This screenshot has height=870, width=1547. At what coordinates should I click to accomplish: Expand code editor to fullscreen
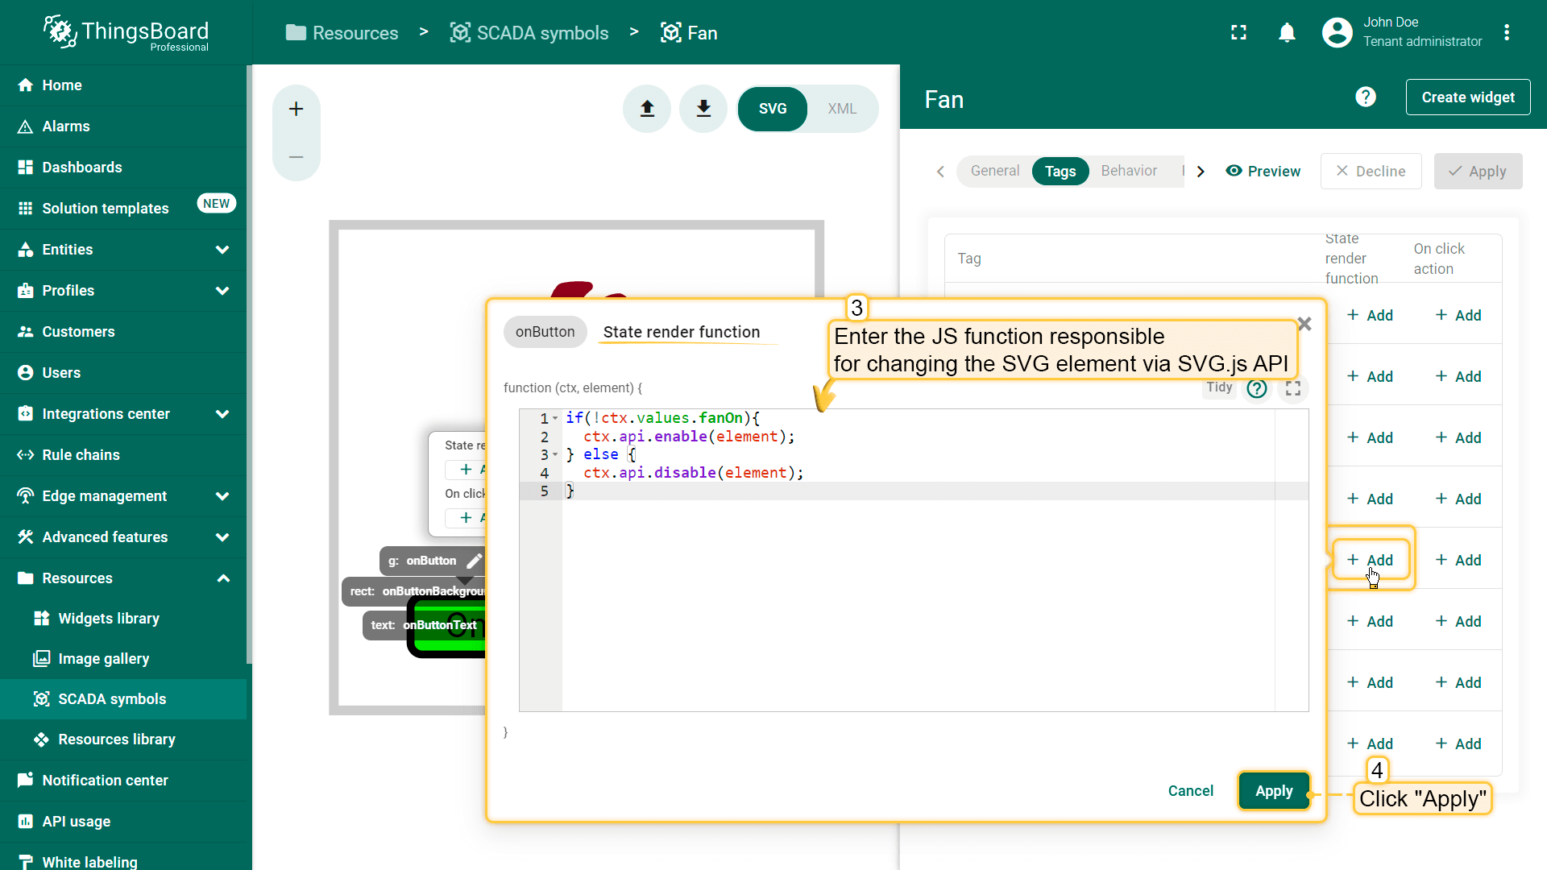tap(1293, 388)
